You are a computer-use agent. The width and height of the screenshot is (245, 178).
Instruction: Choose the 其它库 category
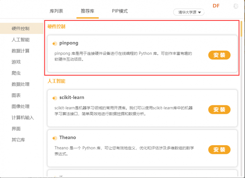[x=18, y=140]
